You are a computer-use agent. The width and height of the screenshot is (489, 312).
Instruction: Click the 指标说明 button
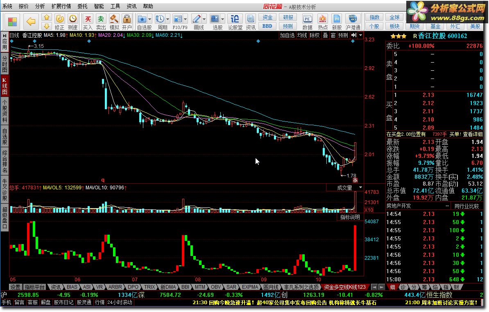click(x=350, y=217)
